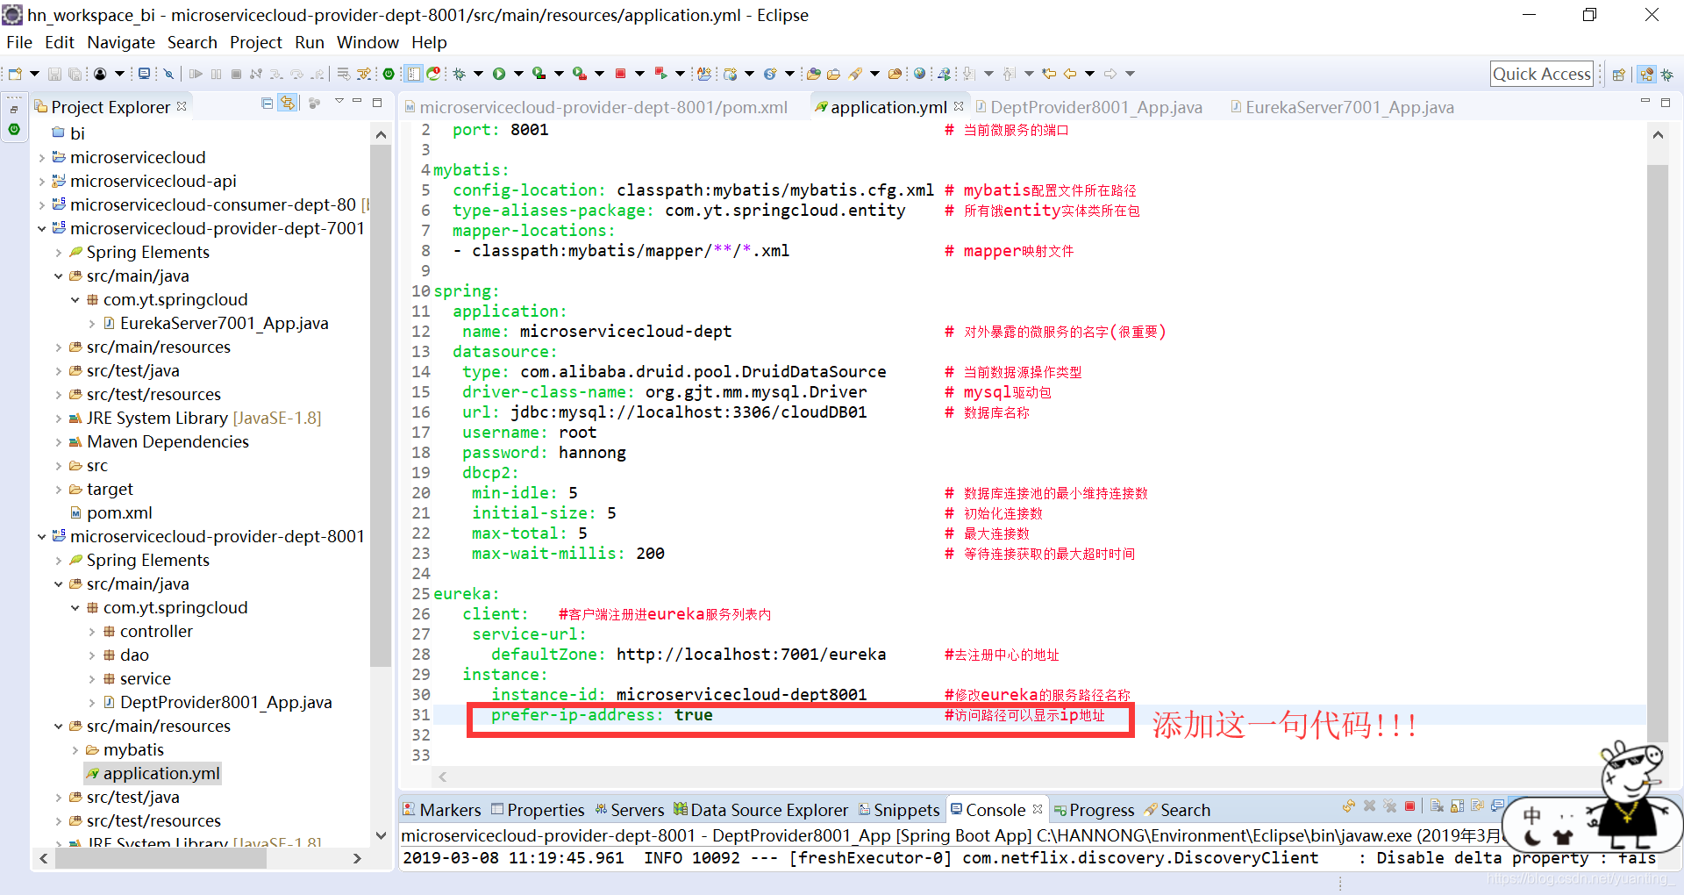Toggle Word Wrap in Console toolbar
The image size is (1684, 895).
pyautogui.click(x=1478, y=805)
